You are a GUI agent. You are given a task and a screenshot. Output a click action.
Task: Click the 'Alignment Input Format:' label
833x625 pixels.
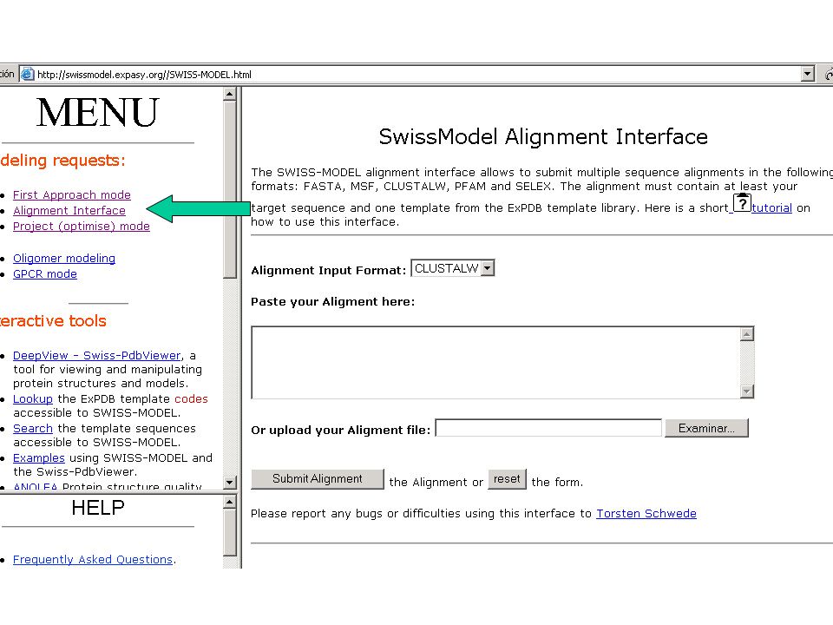(x=328, y=270)
